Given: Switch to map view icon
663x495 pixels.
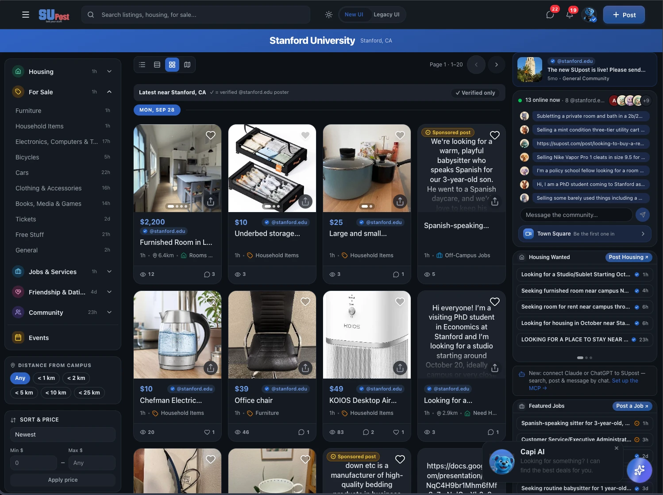Looking at the screenshot, I should click(x=187, y=65).
